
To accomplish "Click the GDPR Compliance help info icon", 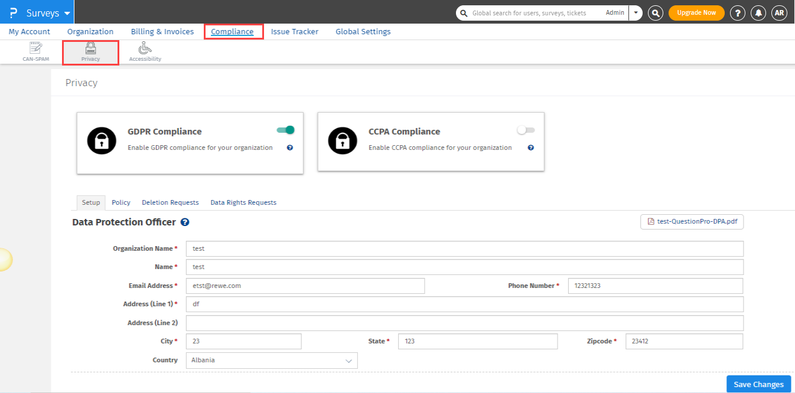I will tap(290, 148).
